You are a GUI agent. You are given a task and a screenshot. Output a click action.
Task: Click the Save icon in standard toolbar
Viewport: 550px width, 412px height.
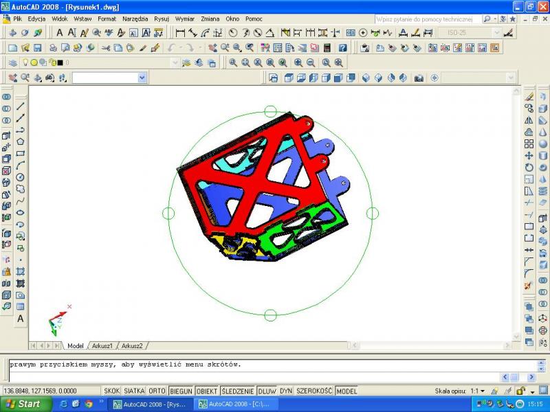pos(38,47)
